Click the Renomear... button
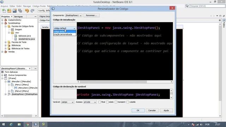 pyautogui.click(x=91, y=16)
